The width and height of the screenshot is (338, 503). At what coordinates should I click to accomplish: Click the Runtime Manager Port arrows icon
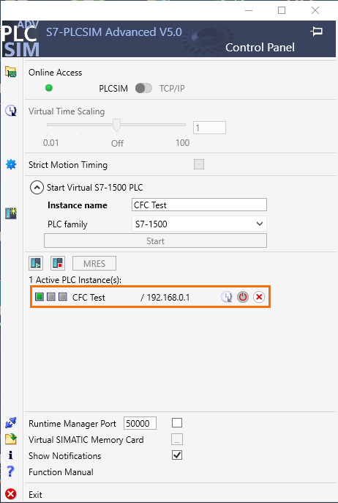pyautogui.click(x=10, y=423)
